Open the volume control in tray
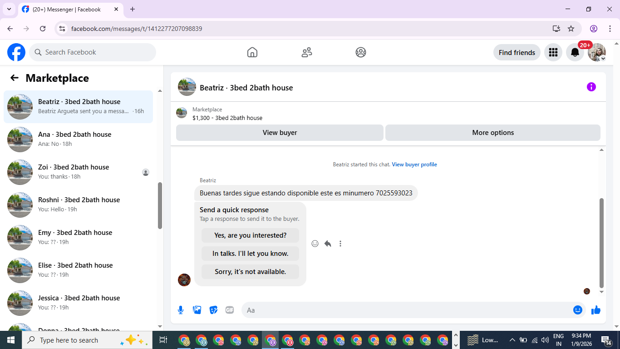Image resolution: width=620 pixels, height=349 pixels. 545,340
